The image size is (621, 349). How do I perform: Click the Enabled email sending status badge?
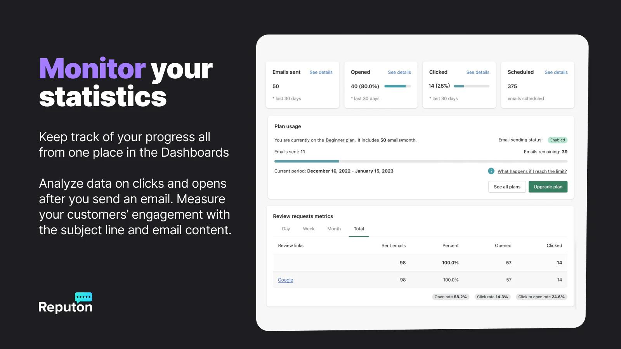click(557, 140)
